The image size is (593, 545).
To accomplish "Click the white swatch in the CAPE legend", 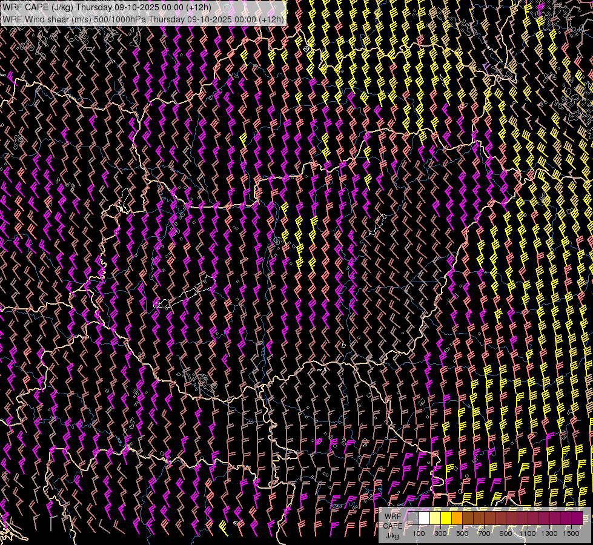I will (424, 518).
